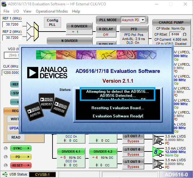Click the AD9517 chip image on splash
This screenshot has height=178, width=193.
coord(47,101)
